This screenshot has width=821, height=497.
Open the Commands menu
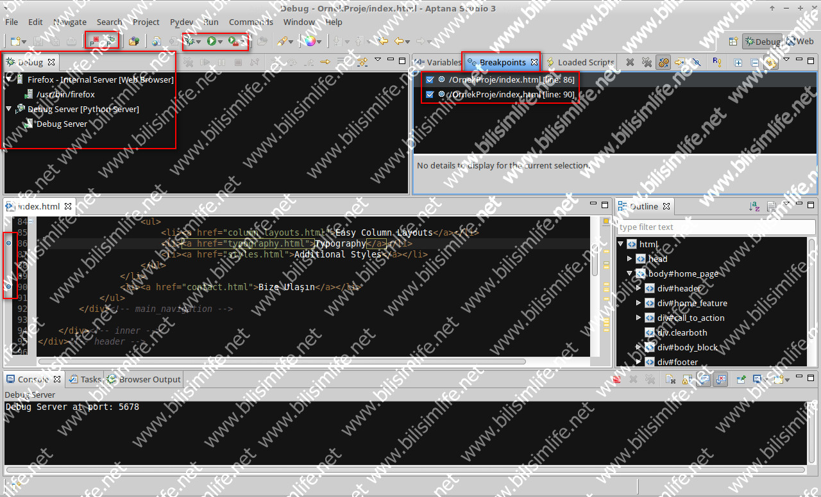(x=251, y=22)
